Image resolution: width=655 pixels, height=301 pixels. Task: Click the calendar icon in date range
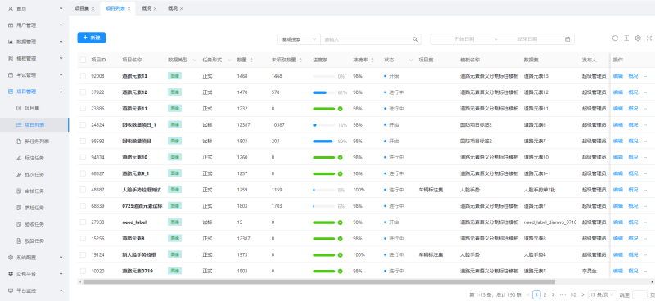tap(567, 39)
